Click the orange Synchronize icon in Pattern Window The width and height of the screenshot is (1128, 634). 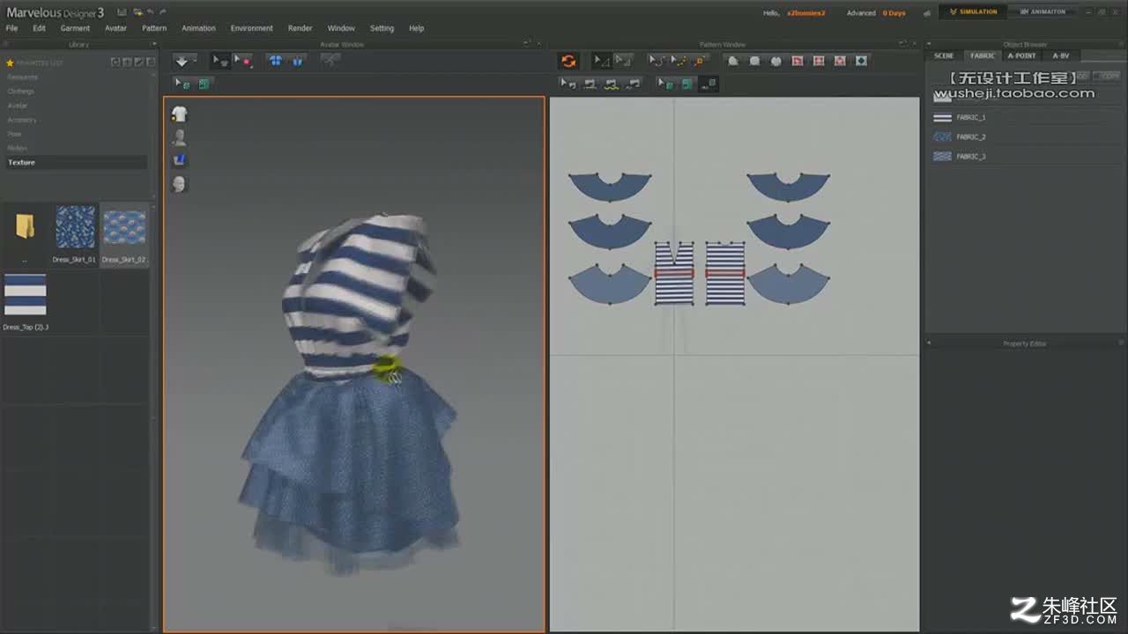(x=568, y=61)
